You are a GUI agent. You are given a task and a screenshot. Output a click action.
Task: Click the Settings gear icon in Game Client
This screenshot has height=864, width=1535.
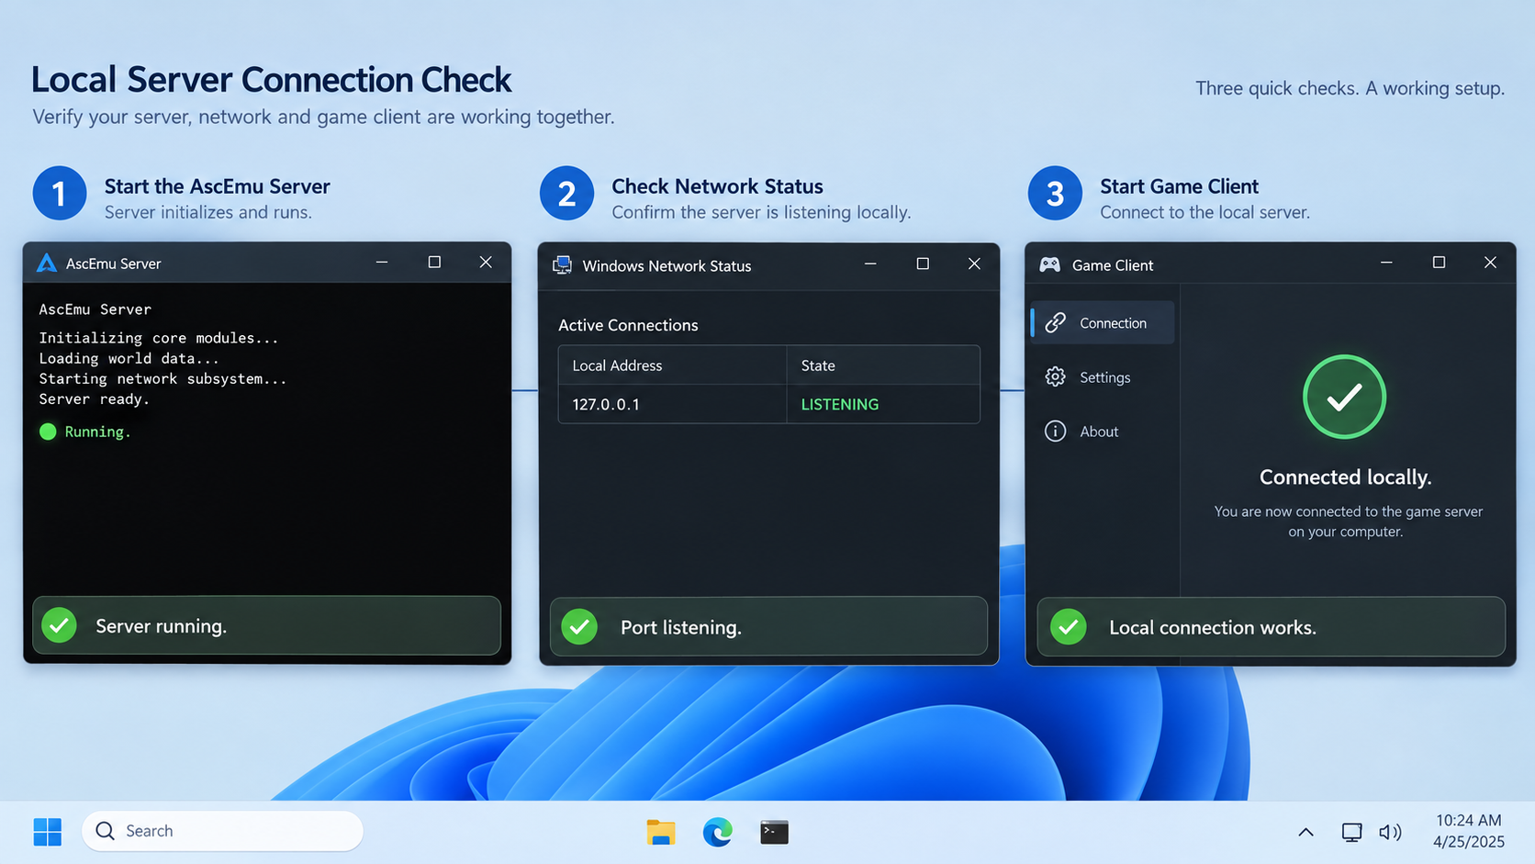point(1056,376)
